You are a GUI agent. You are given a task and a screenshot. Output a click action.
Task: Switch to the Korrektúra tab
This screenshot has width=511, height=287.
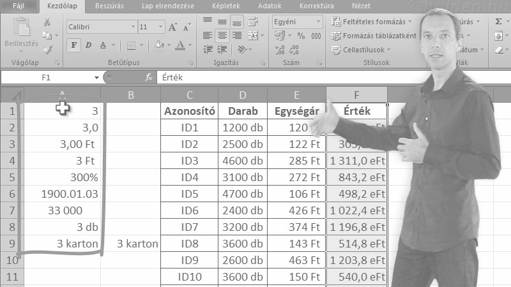316,6
